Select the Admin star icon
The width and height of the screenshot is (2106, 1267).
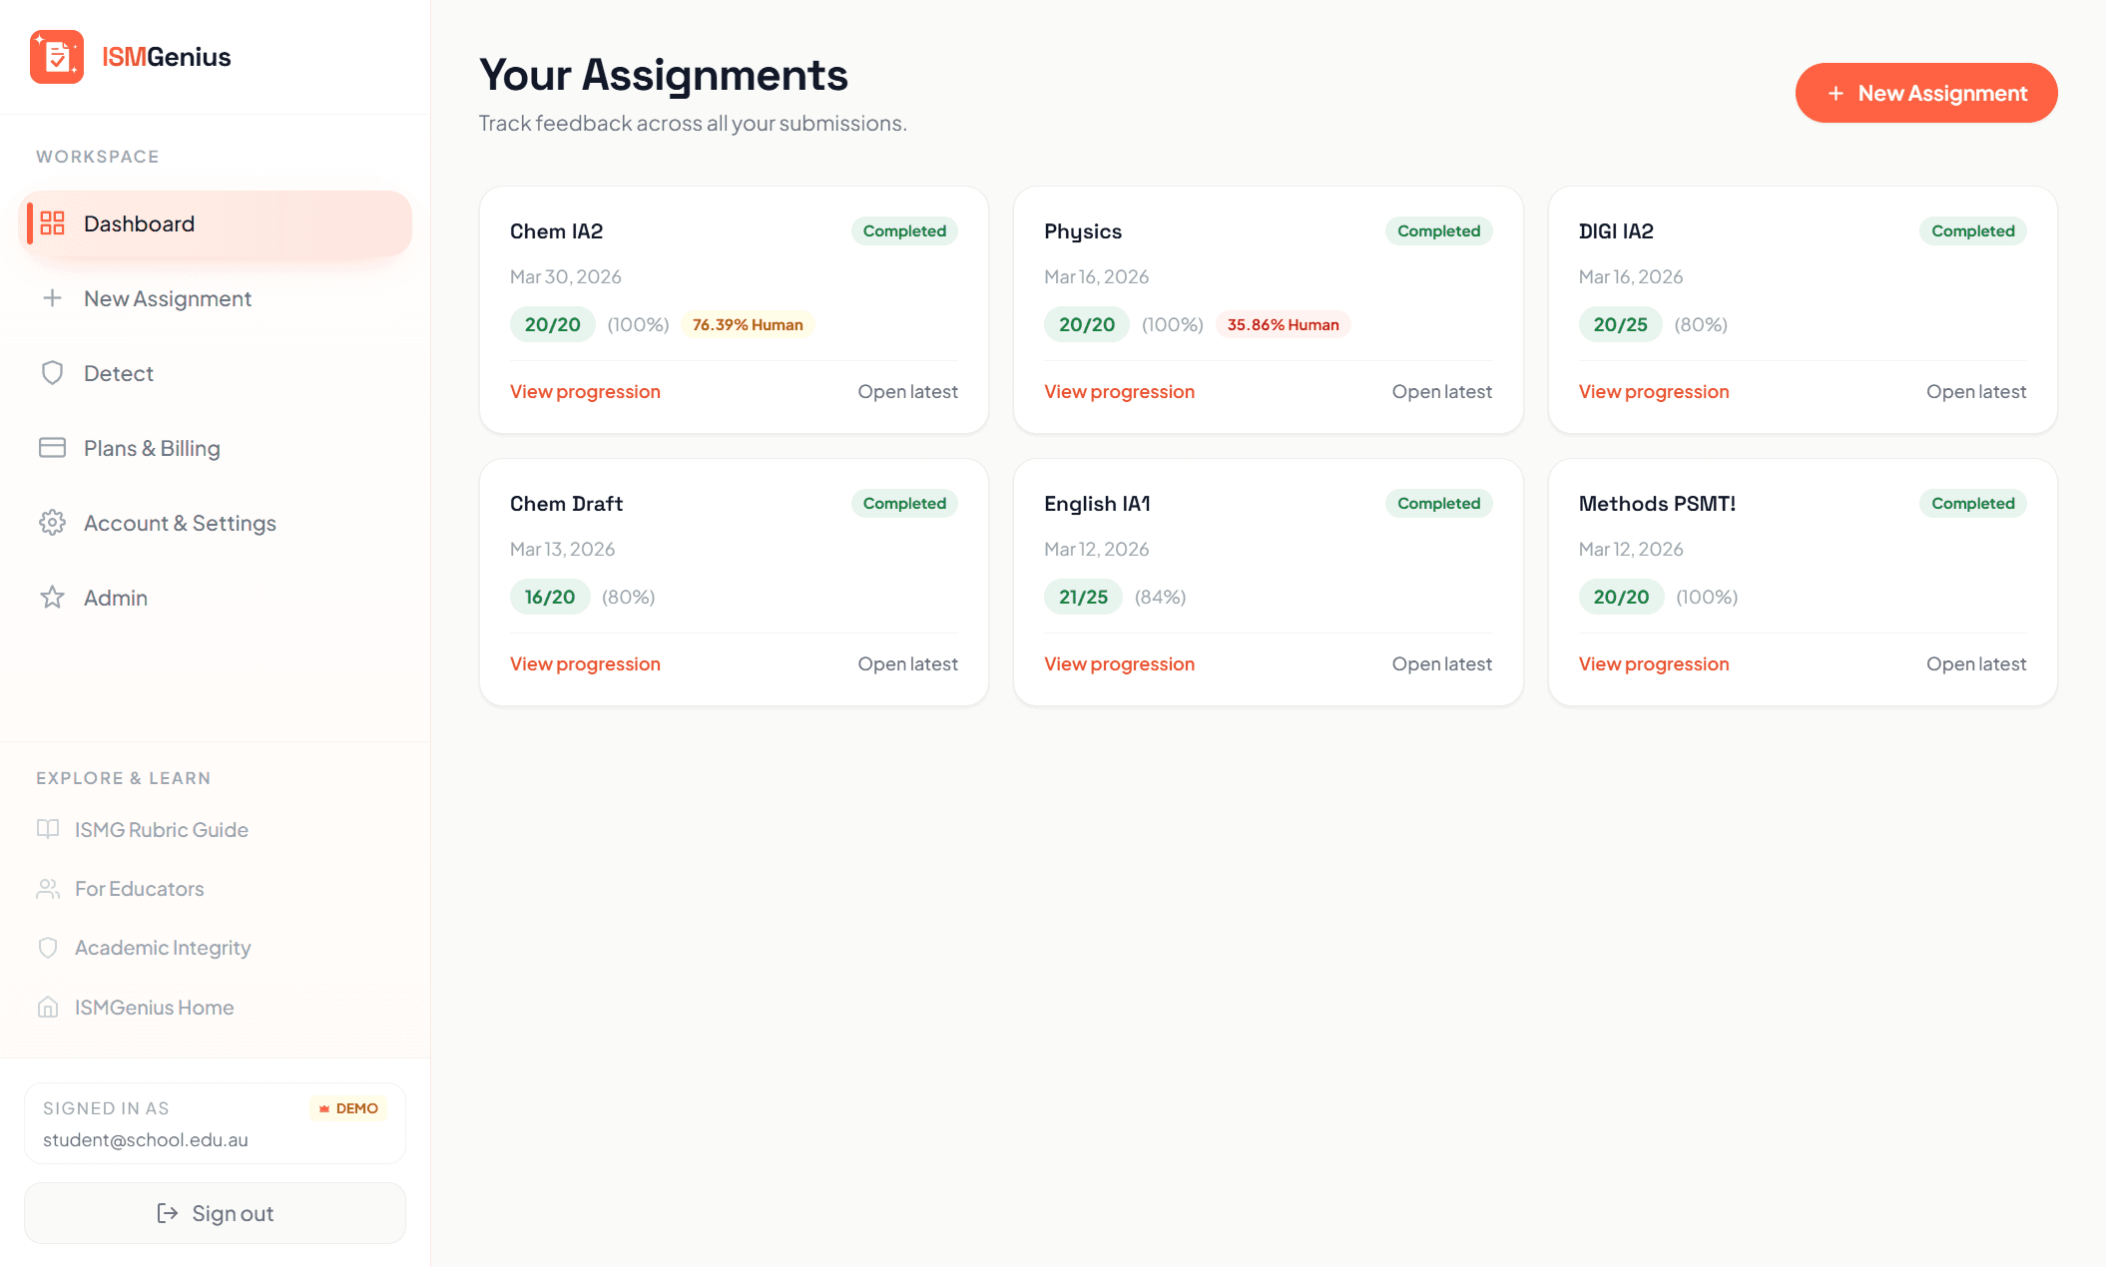[52, 598]
